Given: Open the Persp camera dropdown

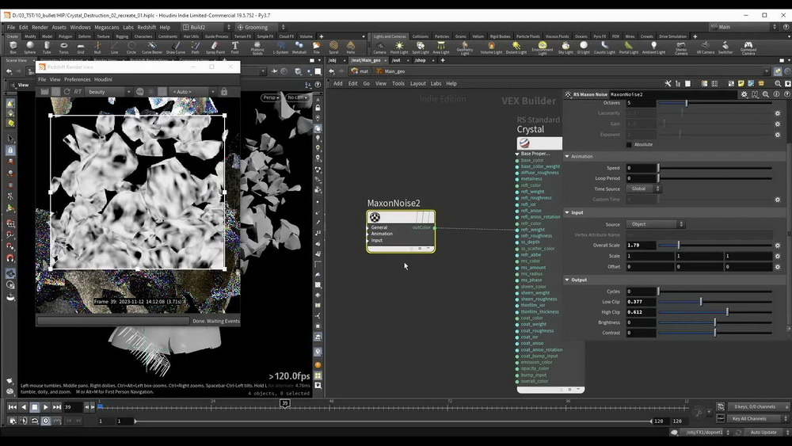Looking at the screenshot, I should [x=271, y=97].
